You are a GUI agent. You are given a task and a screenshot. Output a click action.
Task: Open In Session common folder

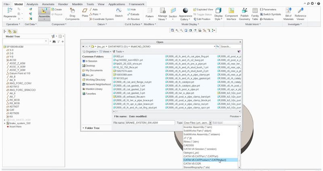click(x=90, y=61)
